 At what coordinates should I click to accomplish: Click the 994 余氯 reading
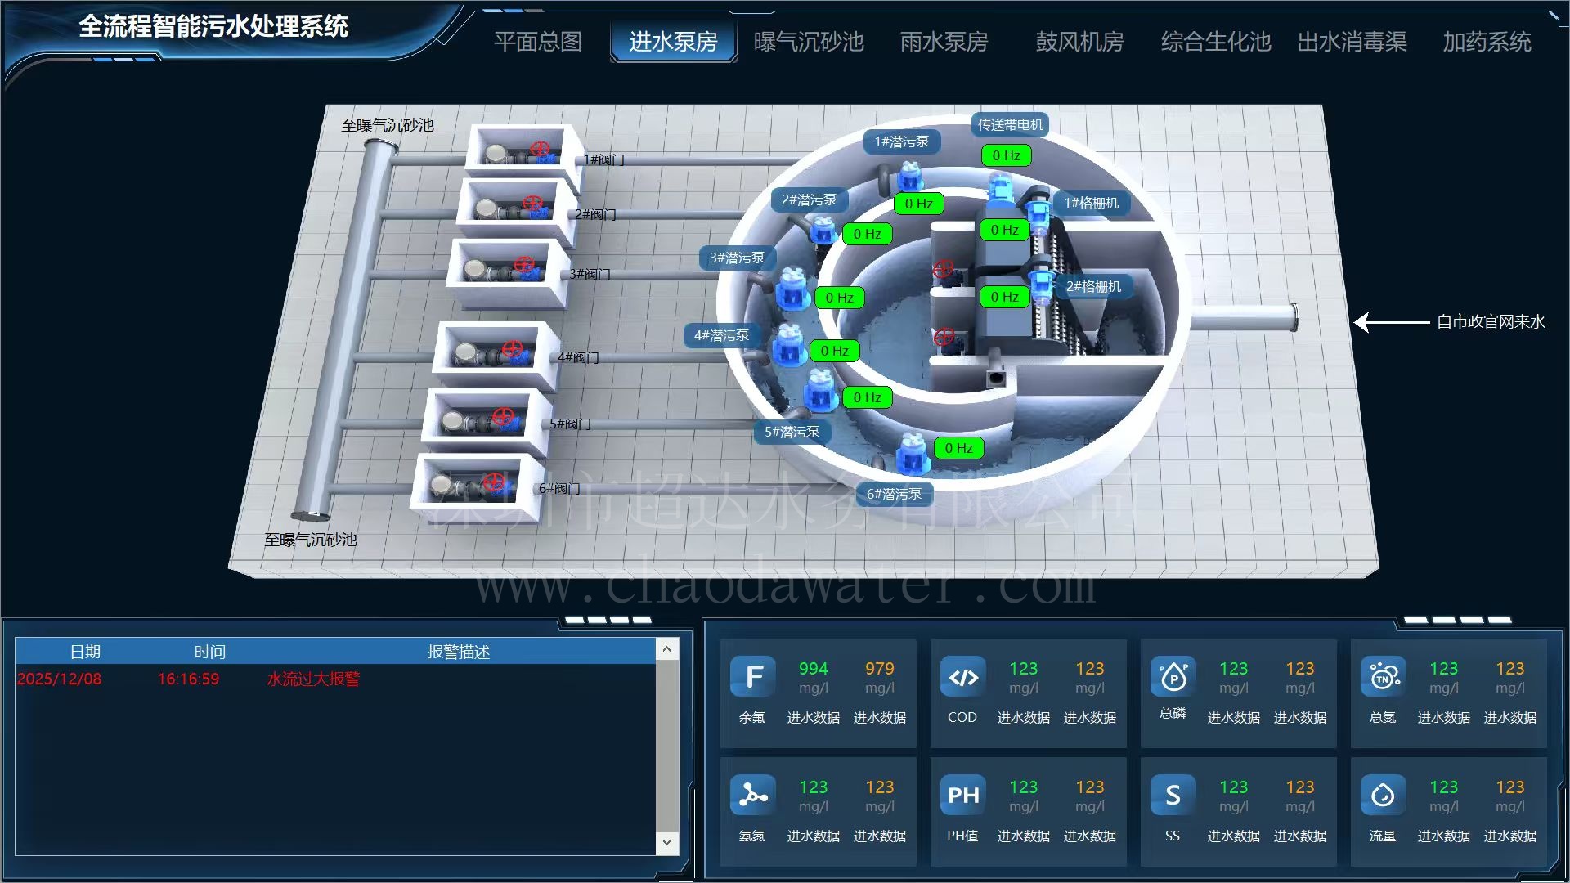(813, 668)
